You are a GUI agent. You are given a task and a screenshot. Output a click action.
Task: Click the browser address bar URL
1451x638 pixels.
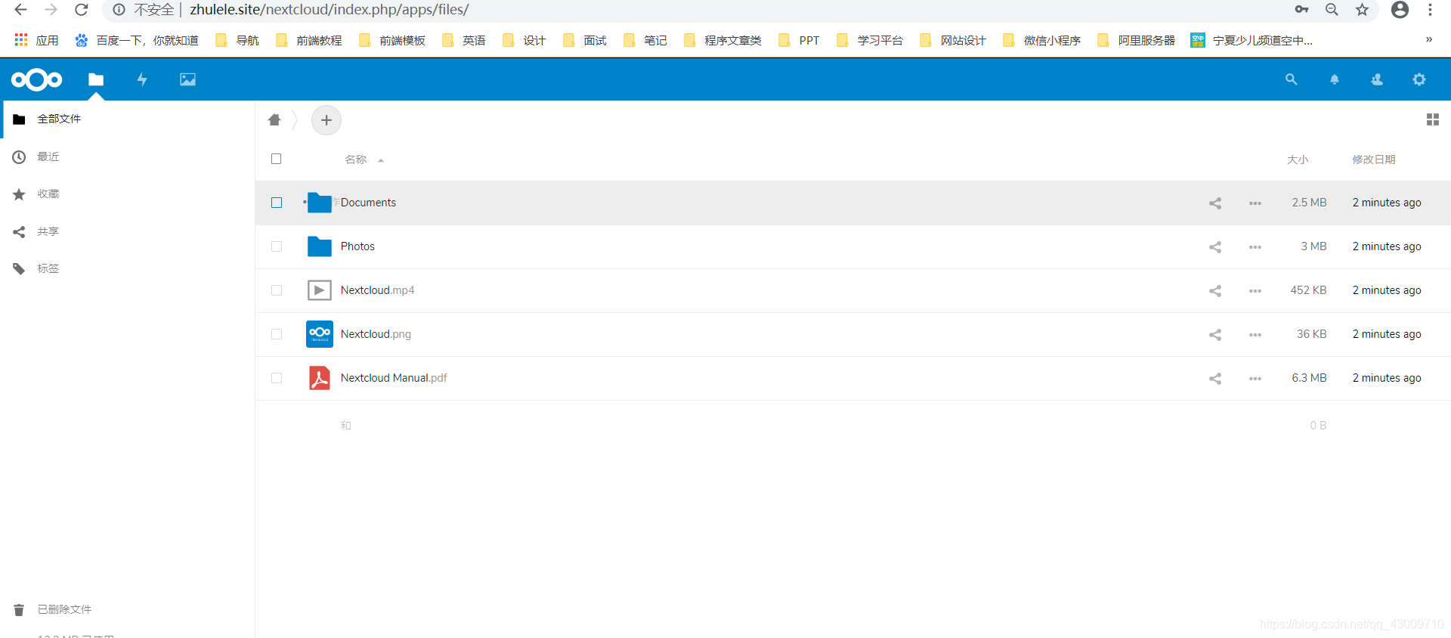click(x=329, y=10)
